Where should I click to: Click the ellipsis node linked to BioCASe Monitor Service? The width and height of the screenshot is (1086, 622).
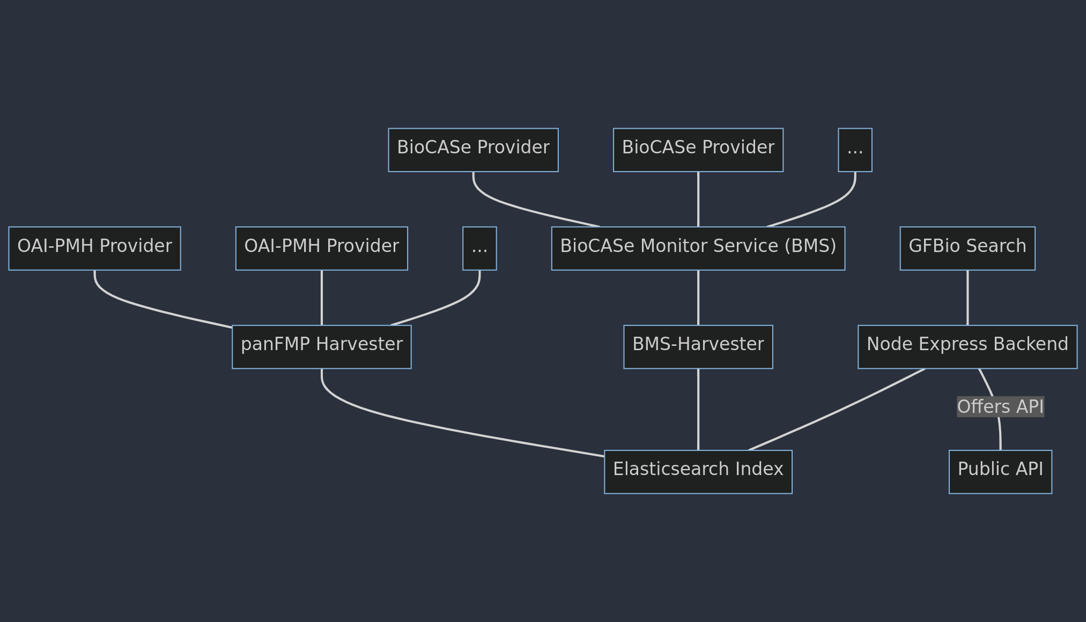(x=855, y=150)
